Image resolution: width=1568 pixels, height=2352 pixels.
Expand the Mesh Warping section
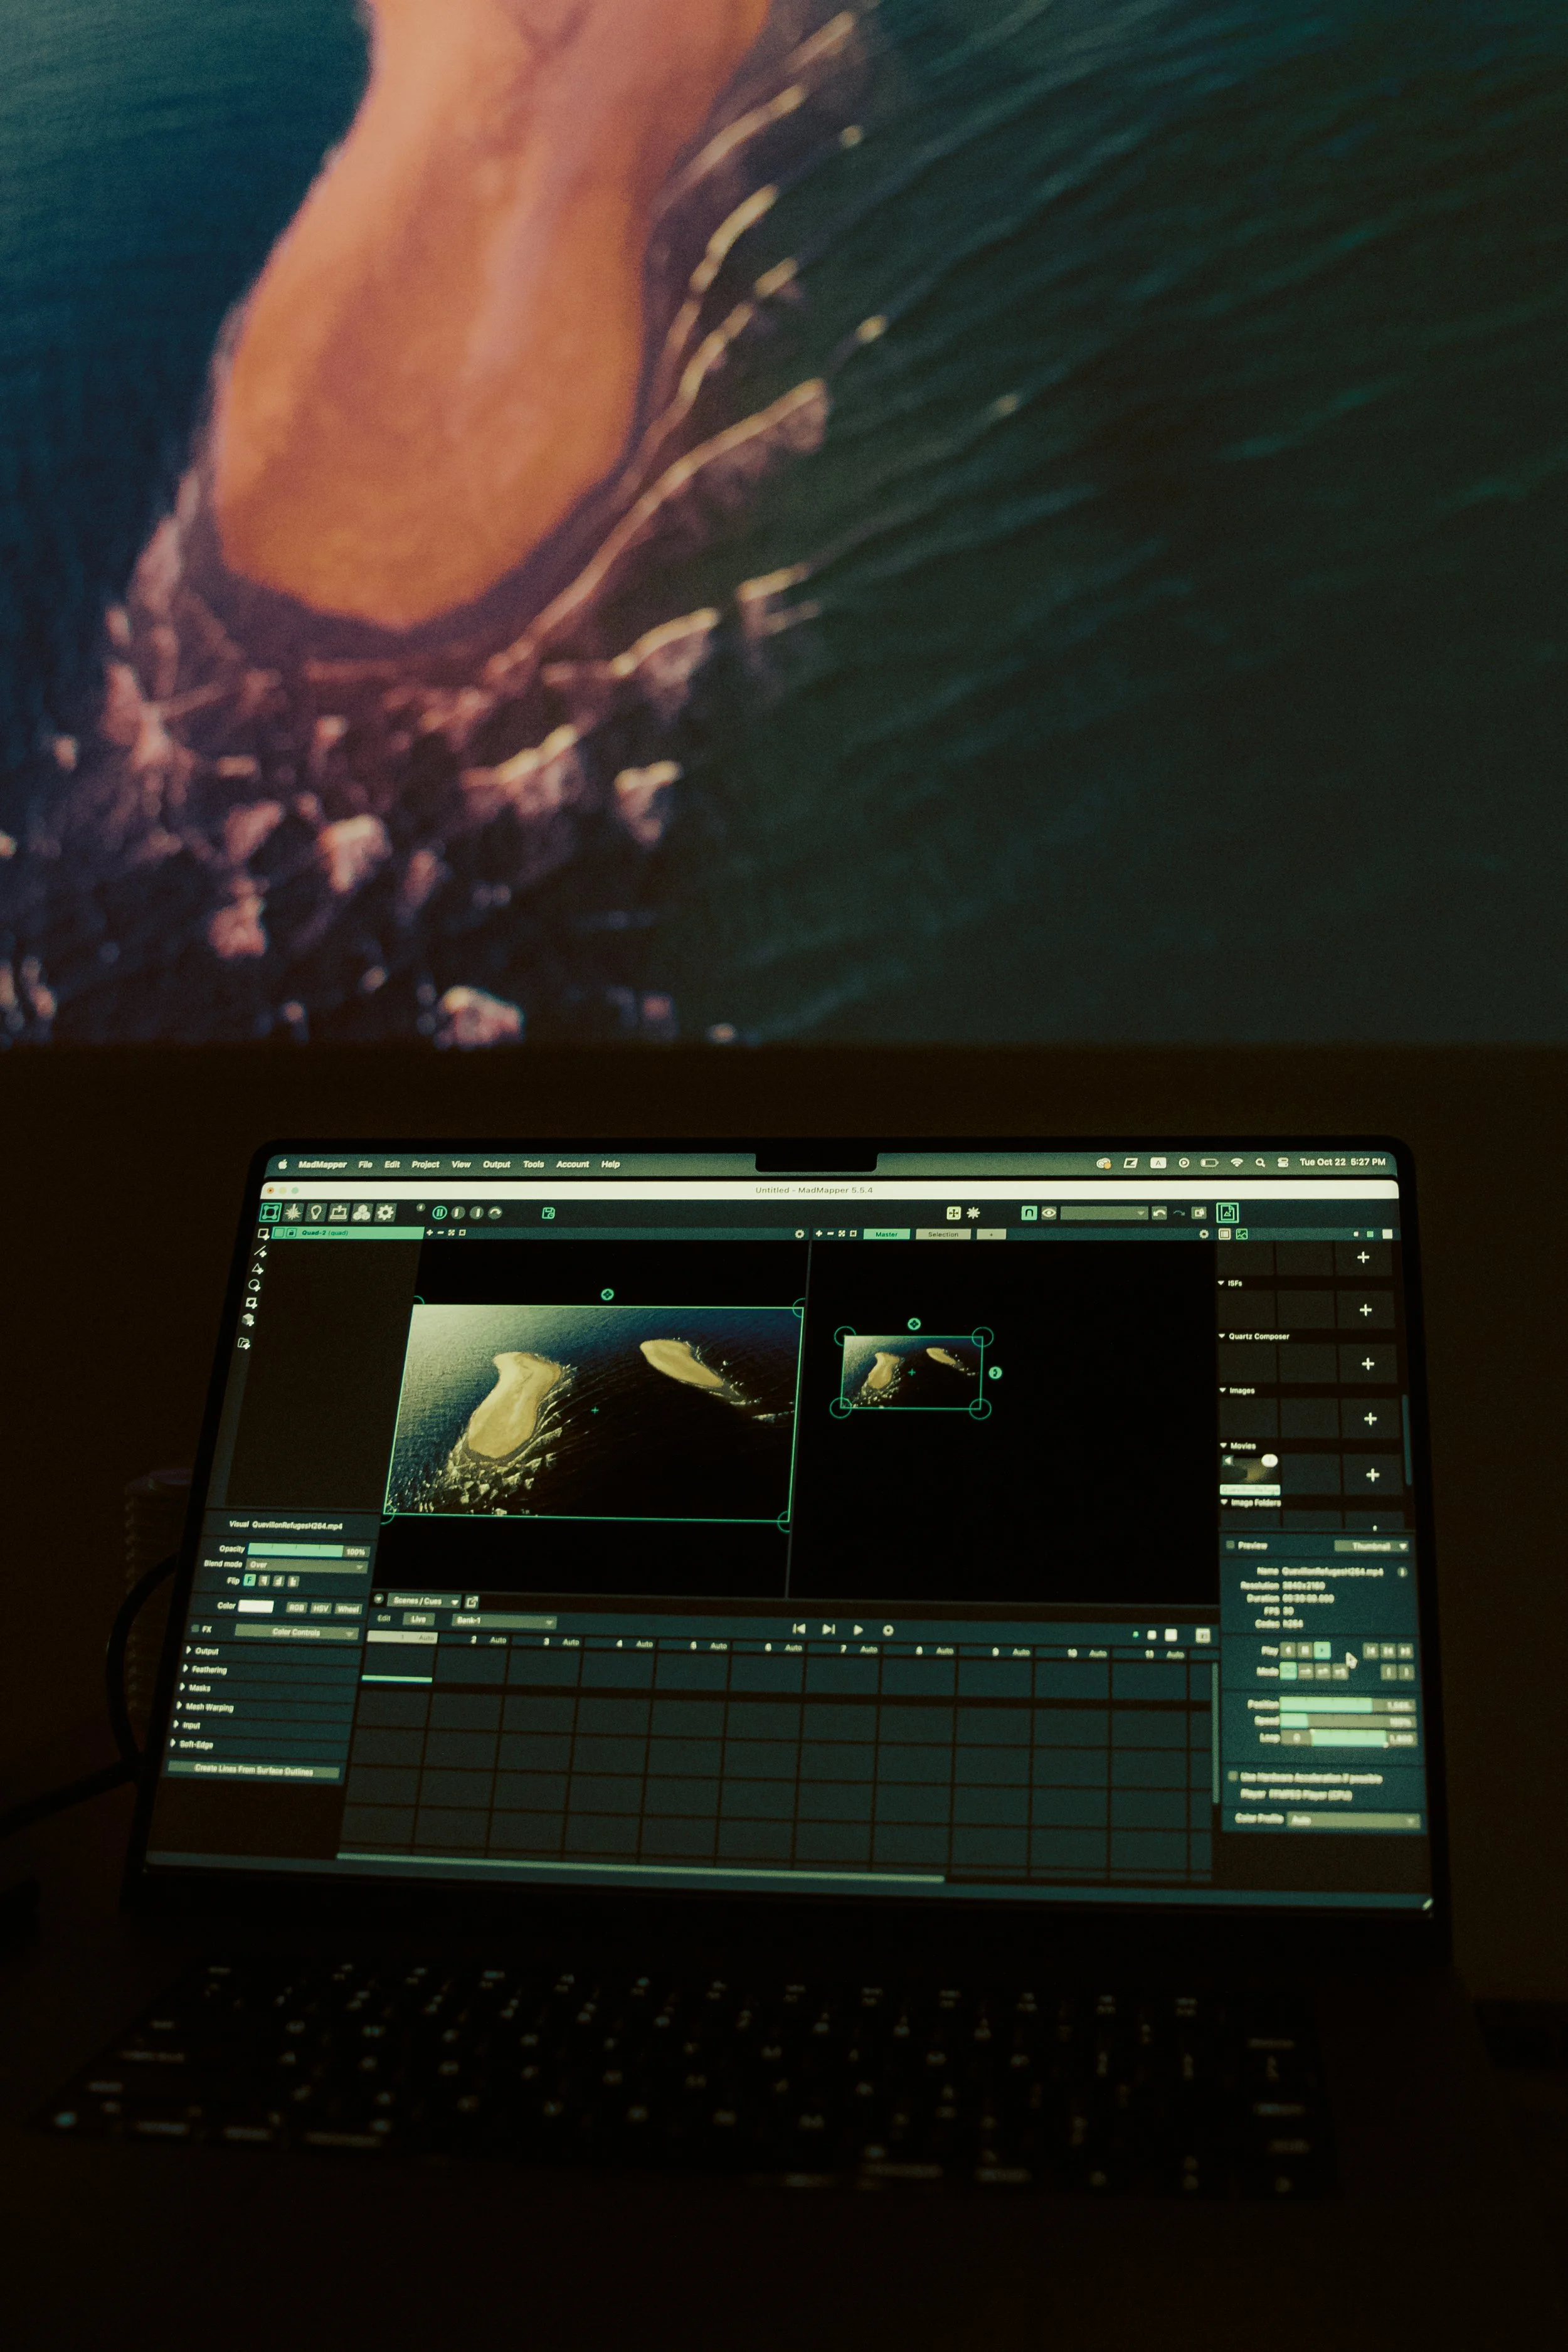[208, 1707]
